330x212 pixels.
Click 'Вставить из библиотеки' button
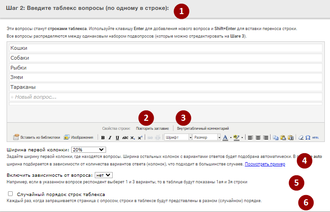click(37, 137)
